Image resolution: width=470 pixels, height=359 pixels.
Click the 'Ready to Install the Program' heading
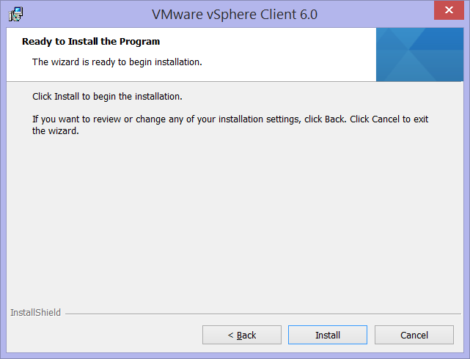pos(91,41)
